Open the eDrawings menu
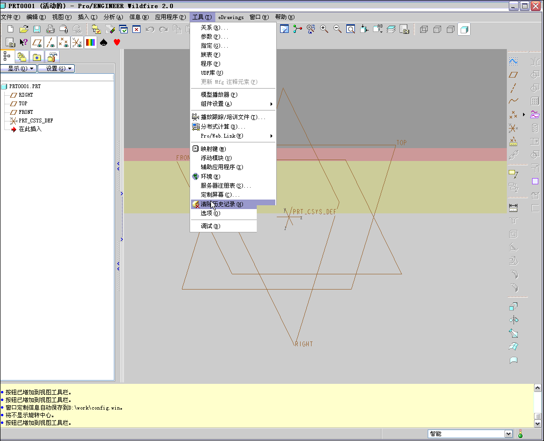 tap(231, 17)
